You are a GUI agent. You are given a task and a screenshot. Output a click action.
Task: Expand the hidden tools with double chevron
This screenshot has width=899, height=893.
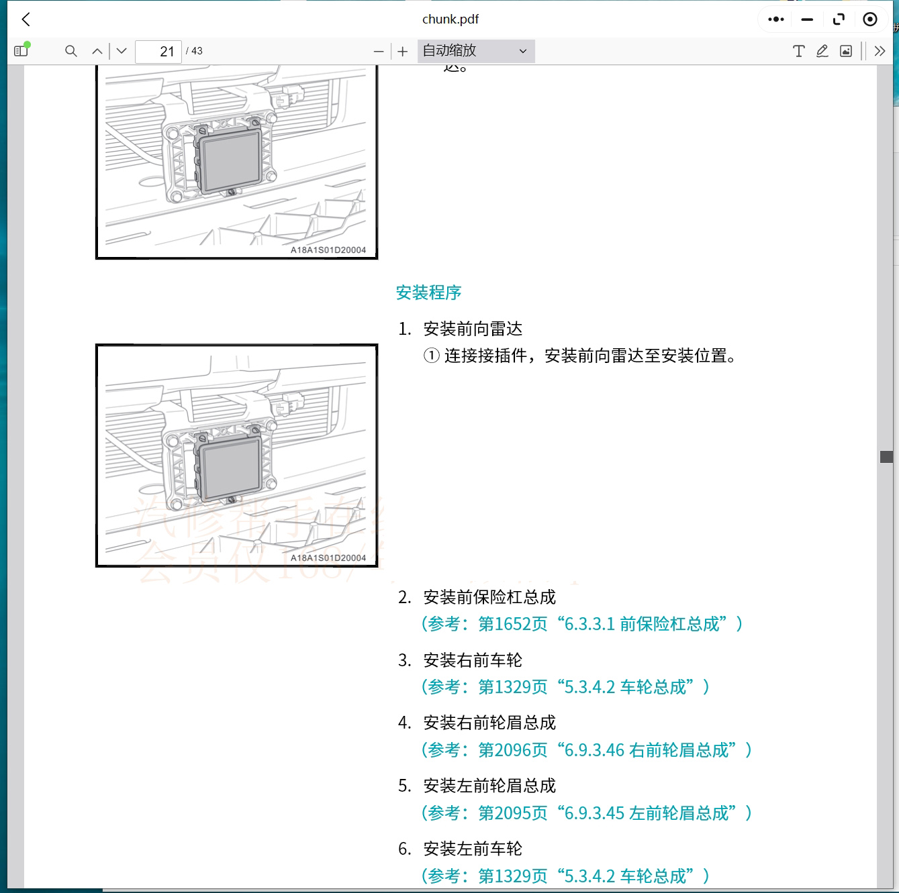click(x=880, y=51)
